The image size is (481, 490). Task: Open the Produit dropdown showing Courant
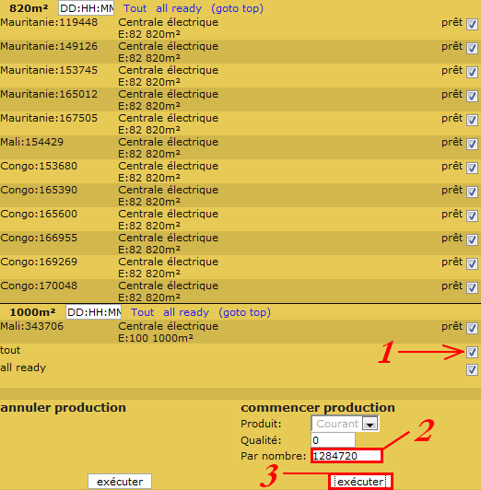(345, 424)
